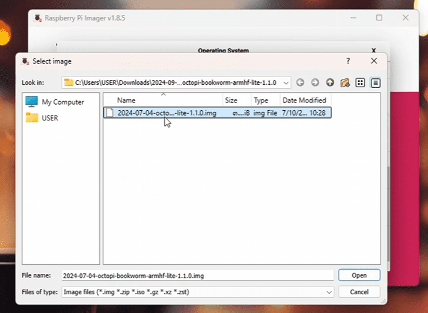
Task: Switch to Detail View icon
Action: click(x=376, y=82)
